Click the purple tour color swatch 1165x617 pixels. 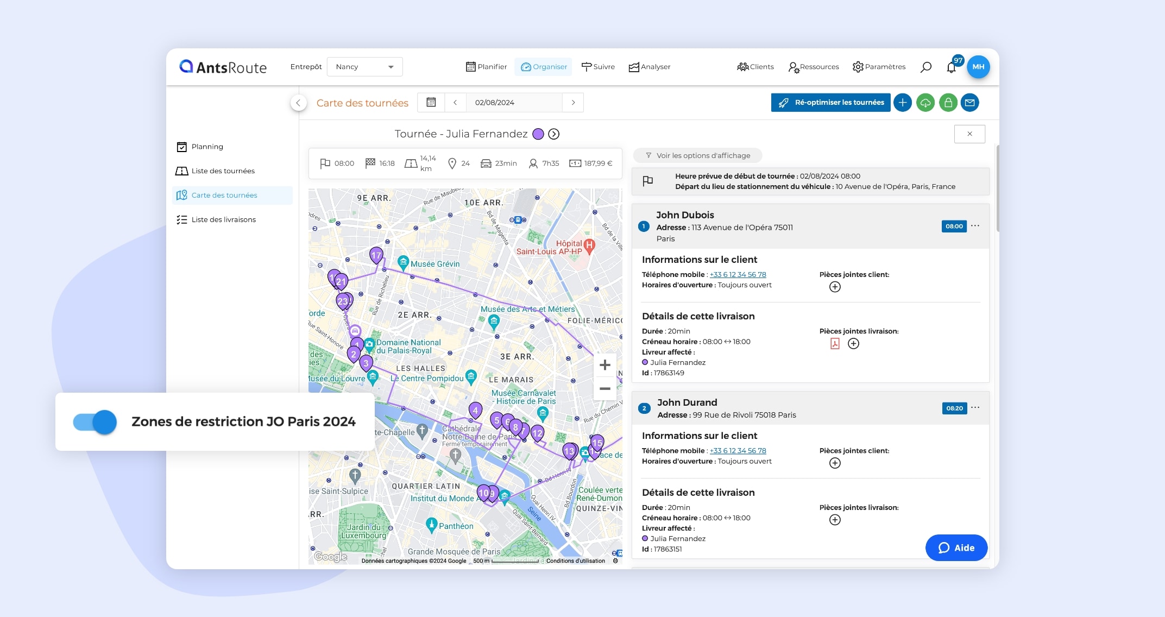tap(538, 134)
